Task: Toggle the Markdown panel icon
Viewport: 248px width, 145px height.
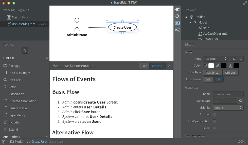Action: click(177, 23)
